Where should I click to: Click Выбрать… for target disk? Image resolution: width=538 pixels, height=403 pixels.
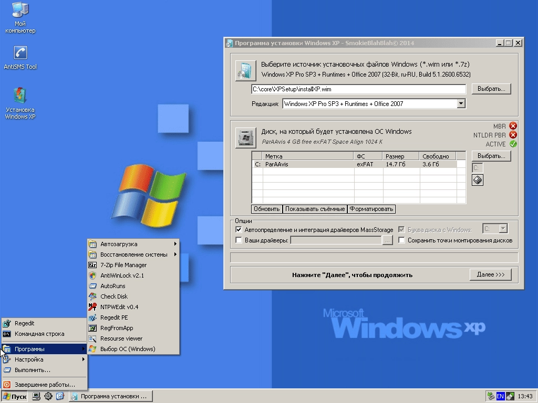(x=491, y=156)
